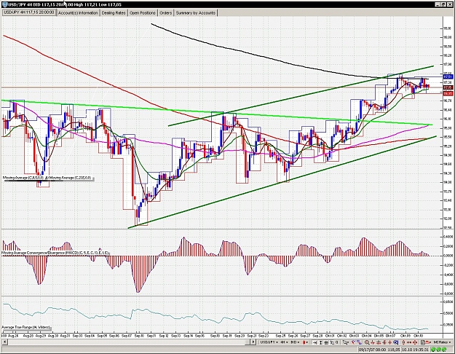Viewport: 455px width, 354px height.
Task: Click the tree-list icon before the 0
Action: click(332, 342)
